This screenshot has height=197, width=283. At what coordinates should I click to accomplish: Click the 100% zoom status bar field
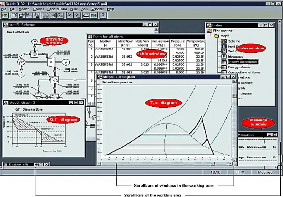(240, 172)
